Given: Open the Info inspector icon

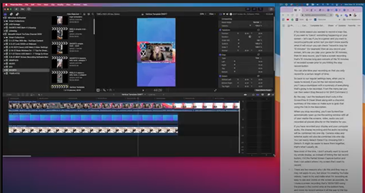Looking at the screenshot, I should pos(231,14).
